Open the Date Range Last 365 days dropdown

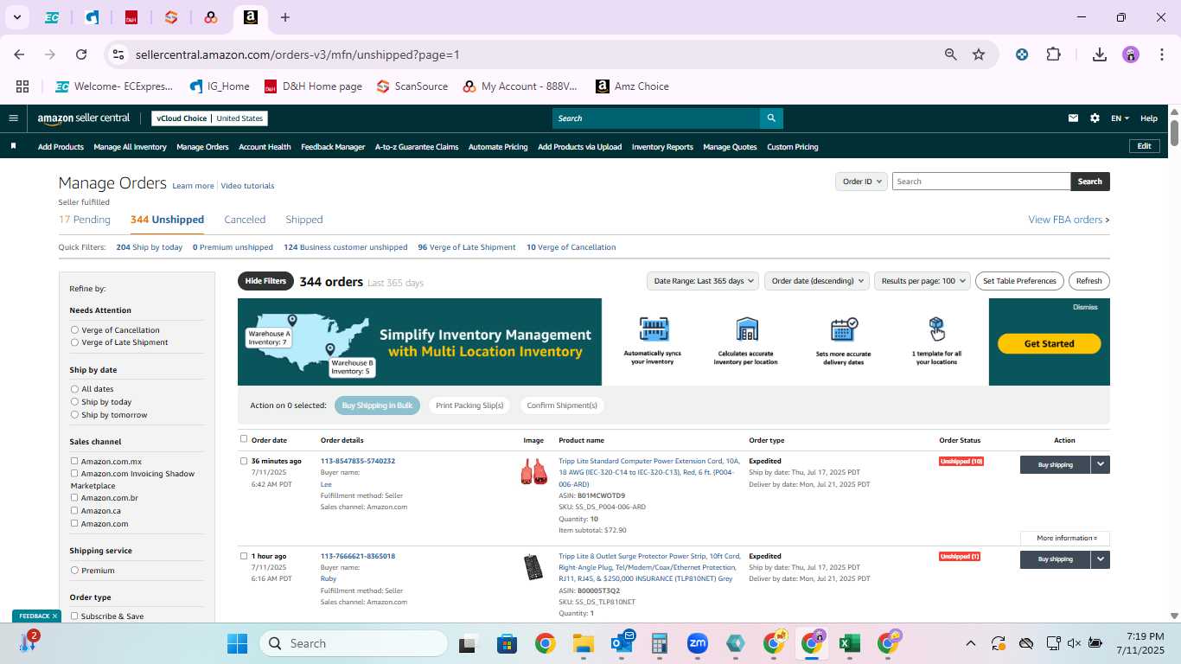pos(703,281)
